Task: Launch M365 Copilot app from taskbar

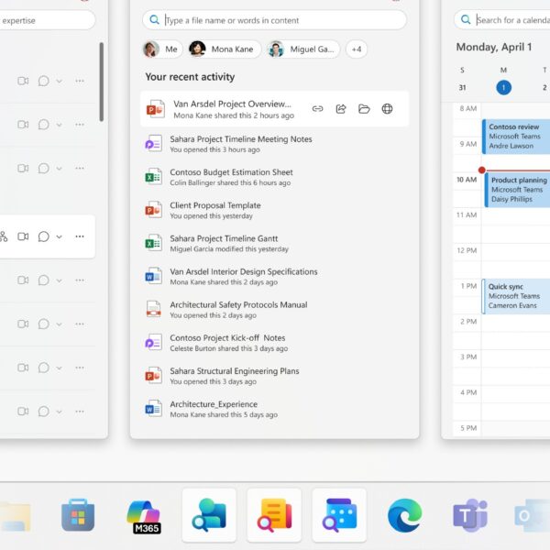Action: tap(144, 516)
